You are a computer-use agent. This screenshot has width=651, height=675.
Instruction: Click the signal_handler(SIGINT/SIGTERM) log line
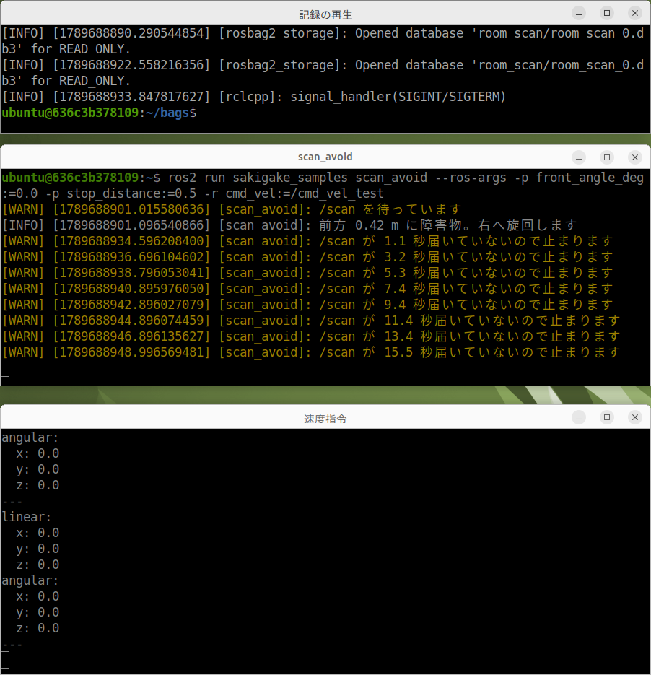click(254, 97)
